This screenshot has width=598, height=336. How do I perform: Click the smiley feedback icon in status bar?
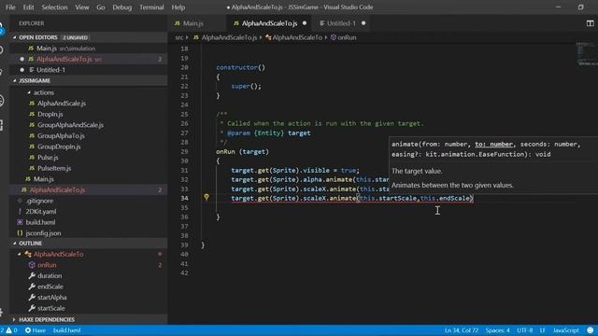pos(591,330)
